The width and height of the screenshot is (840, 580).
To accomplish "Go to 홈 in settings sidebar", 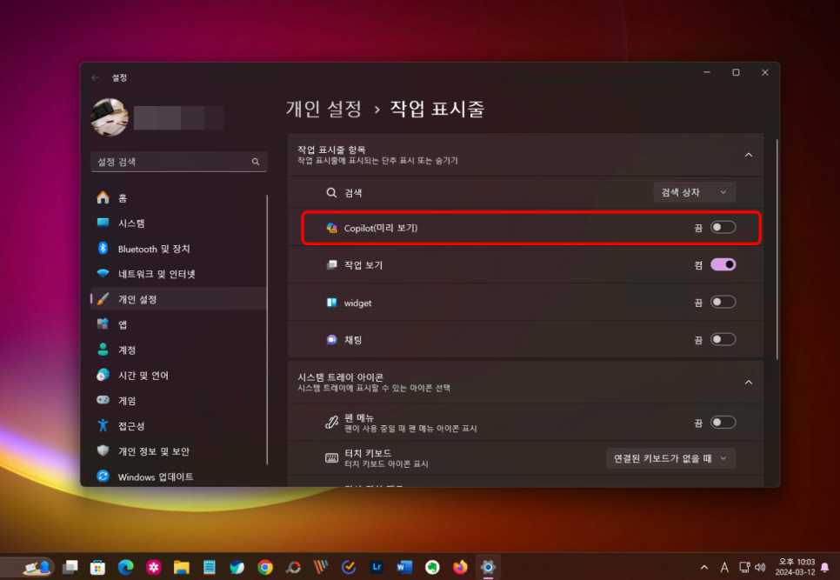I will tap(178, 198).
